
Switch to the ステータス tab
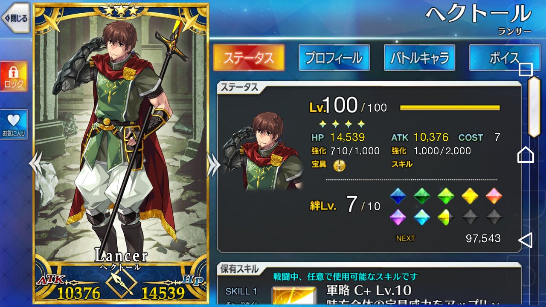pyautogui.click(x=249, y=58)
